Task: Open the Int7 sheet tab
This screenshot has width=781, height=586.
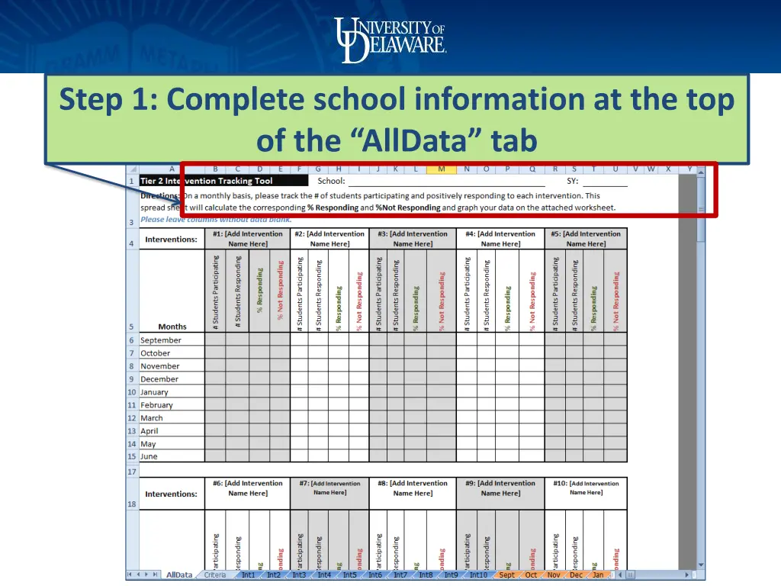Action: [x=400, y=575]
